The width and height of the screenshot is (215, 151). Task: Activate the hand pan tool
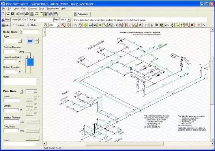click(80, 25)
